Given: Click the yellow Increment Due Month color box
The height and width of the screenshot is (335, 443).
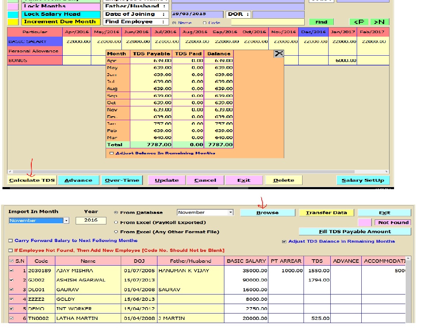Looking at the screenshot, I should 13,22.
